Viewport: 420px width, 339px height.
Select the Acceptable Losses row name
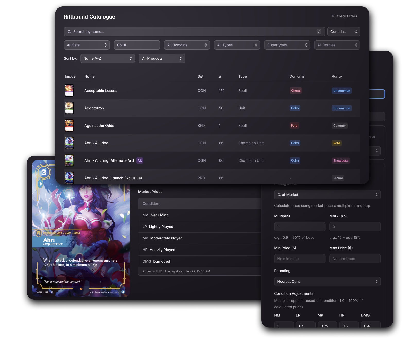pyautogui.click(x=101, y=91)
